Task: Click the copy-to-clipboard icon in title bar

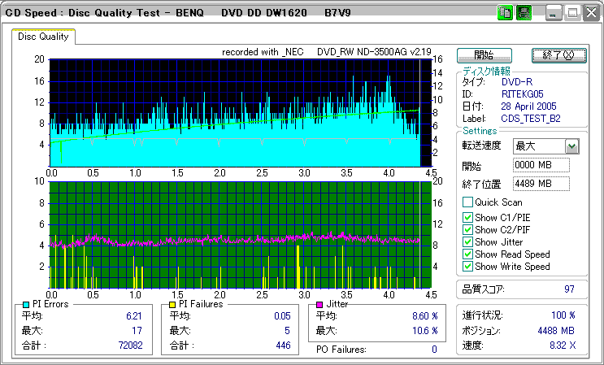Action: pos(505,13)
